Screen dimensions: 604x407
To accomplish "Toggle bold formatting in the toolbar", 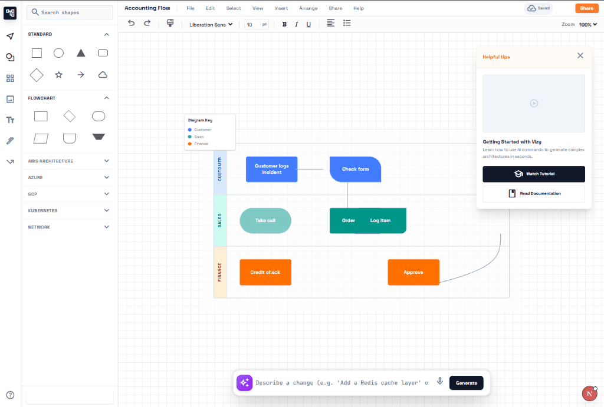I will point(284,24).
